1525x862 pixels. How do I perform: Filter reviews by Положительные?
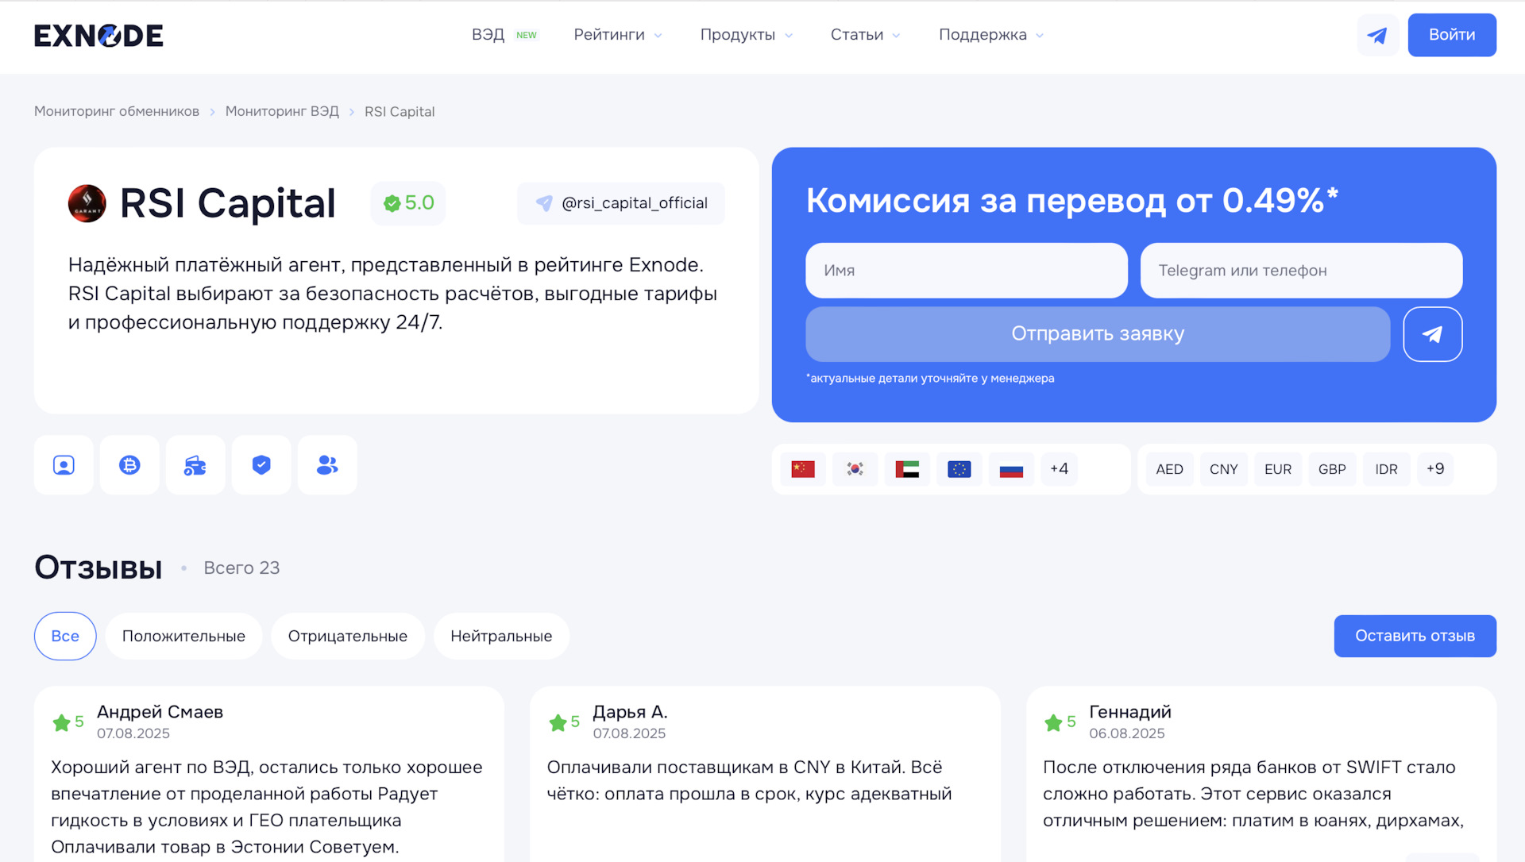[183, 636]
